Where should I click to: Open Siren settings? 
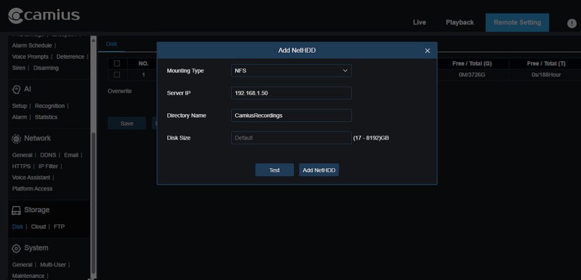[19, 68]
